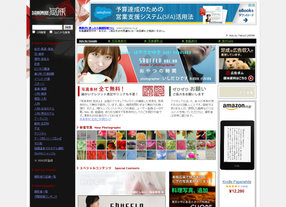Open the 動物・生き物 category
286x207 pixels.
tap(42, 124)
